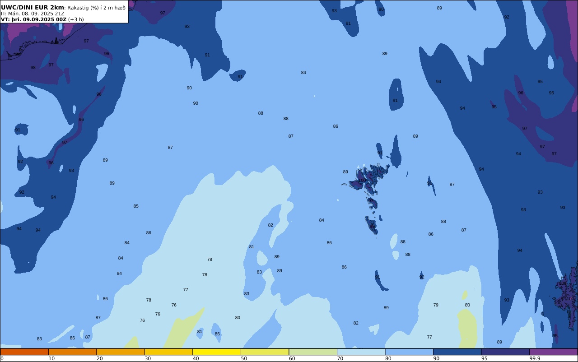Screen dimensions: 578x362
Task: Click the legend tick label "10"
Action: [51, 358]
